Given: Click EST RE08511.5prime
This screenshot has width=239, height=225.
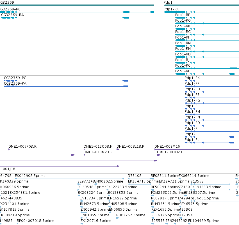Looking at the screenshot, I should tap(165, 176).
